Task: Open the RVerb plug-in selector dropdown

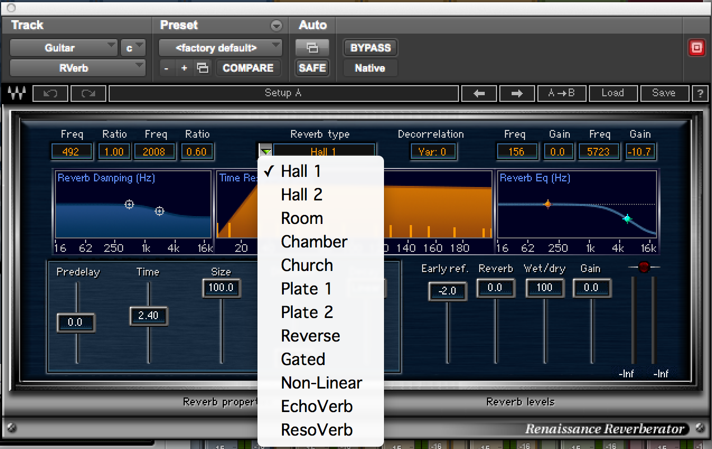Action: 78,68
